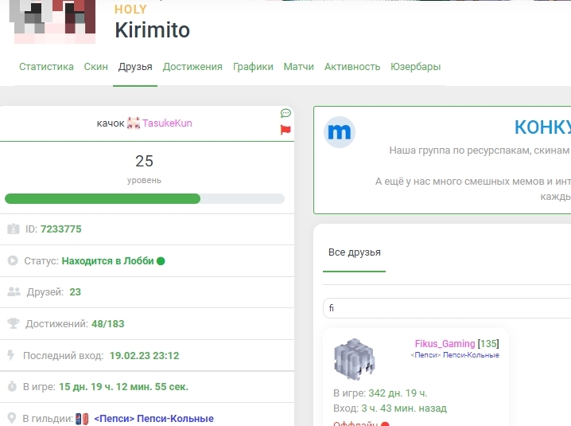The height and width of the screenshot is (426, 571).
Task: Select the Все друзья tab
Action: (x=355, y=252)
